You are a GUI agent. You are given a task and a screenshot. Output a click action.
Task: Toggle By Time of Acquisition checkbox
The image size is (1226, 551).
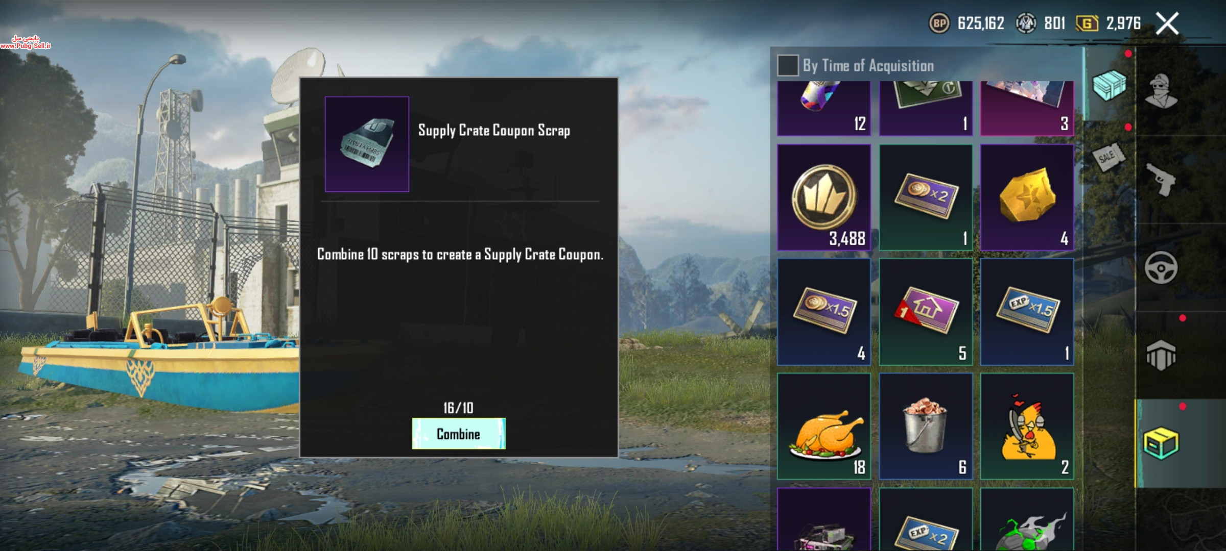click(788, 65)
